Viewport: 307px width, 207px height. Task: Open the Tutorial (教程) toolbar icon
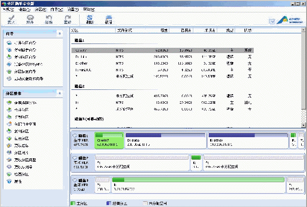108,20
